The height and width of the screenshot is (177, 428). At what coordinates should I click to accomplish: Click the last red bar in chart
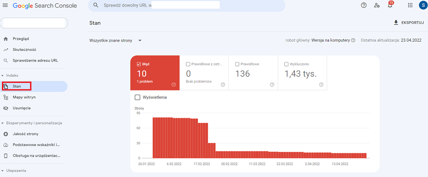[365, 156]
